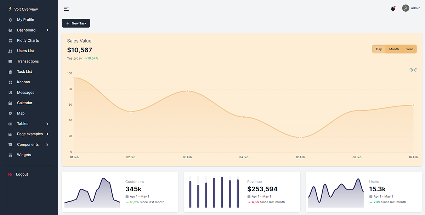Screen dimensions: 425x215
Task: Click the 06 Feb data point on chart
Action: pos(357,111)
